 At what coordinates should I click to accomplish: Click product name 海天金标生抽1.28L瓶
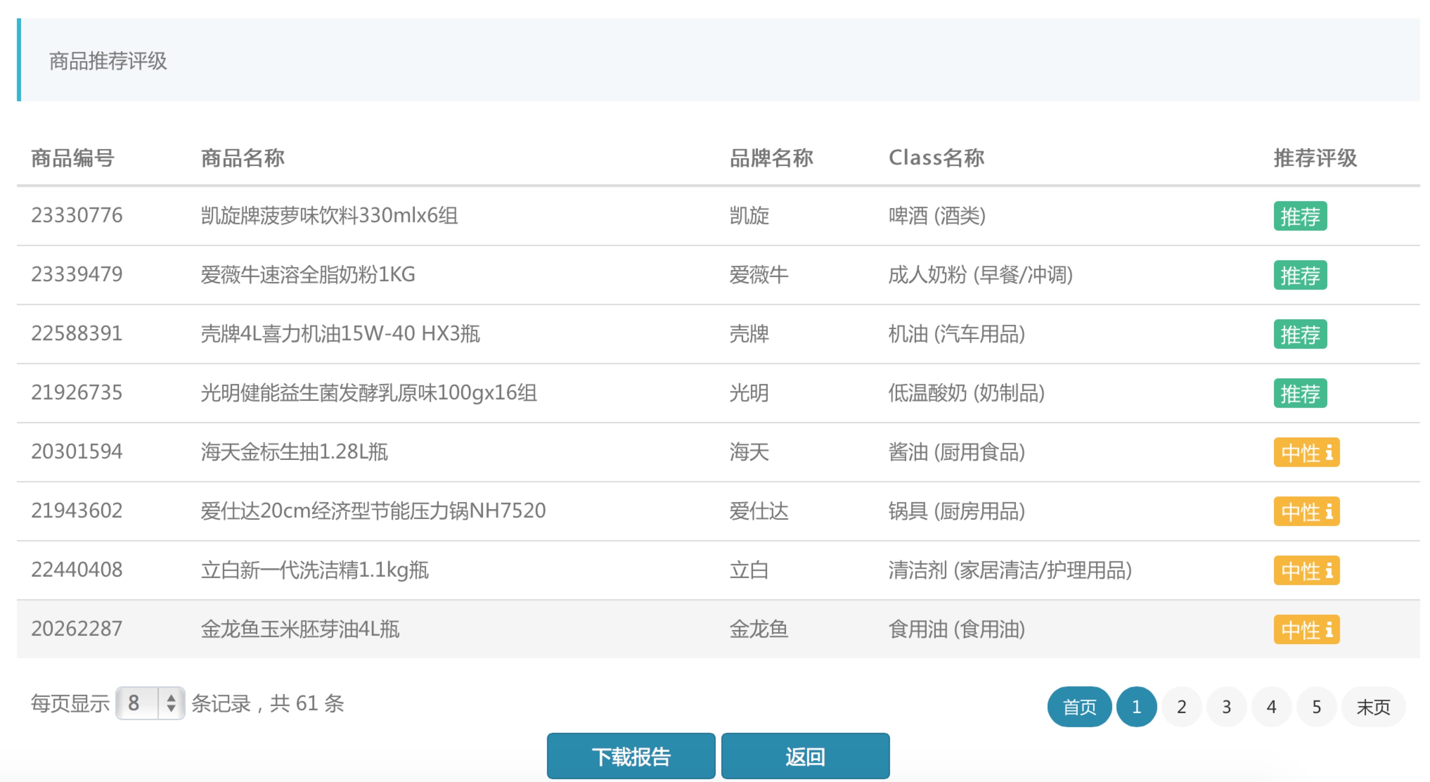tap(294, 451)
